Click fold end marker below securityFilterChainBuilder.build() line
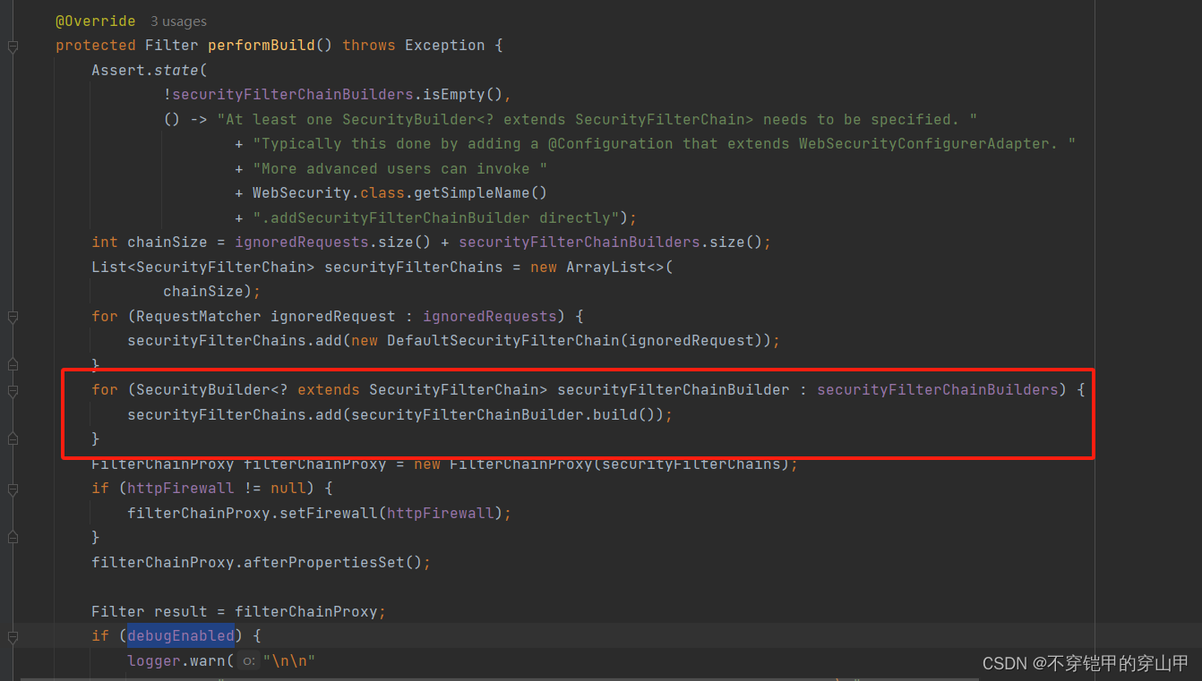Image resolution: width=1202 pixels, height=681 pixels. tap(13, 438)
